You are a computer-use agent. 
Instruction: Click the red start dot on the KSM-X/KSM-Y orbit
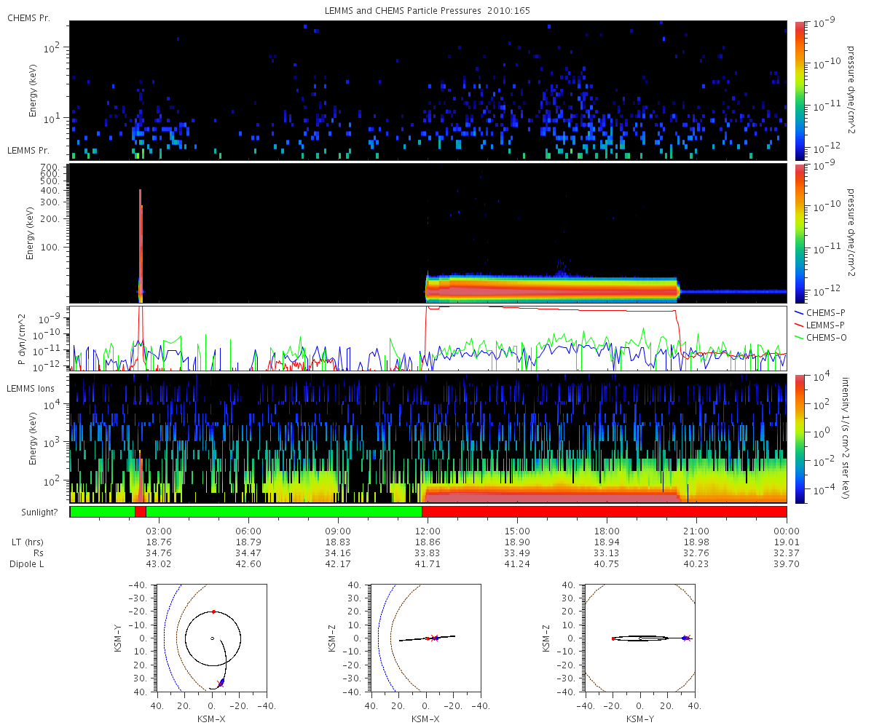(x=213, y=612)
